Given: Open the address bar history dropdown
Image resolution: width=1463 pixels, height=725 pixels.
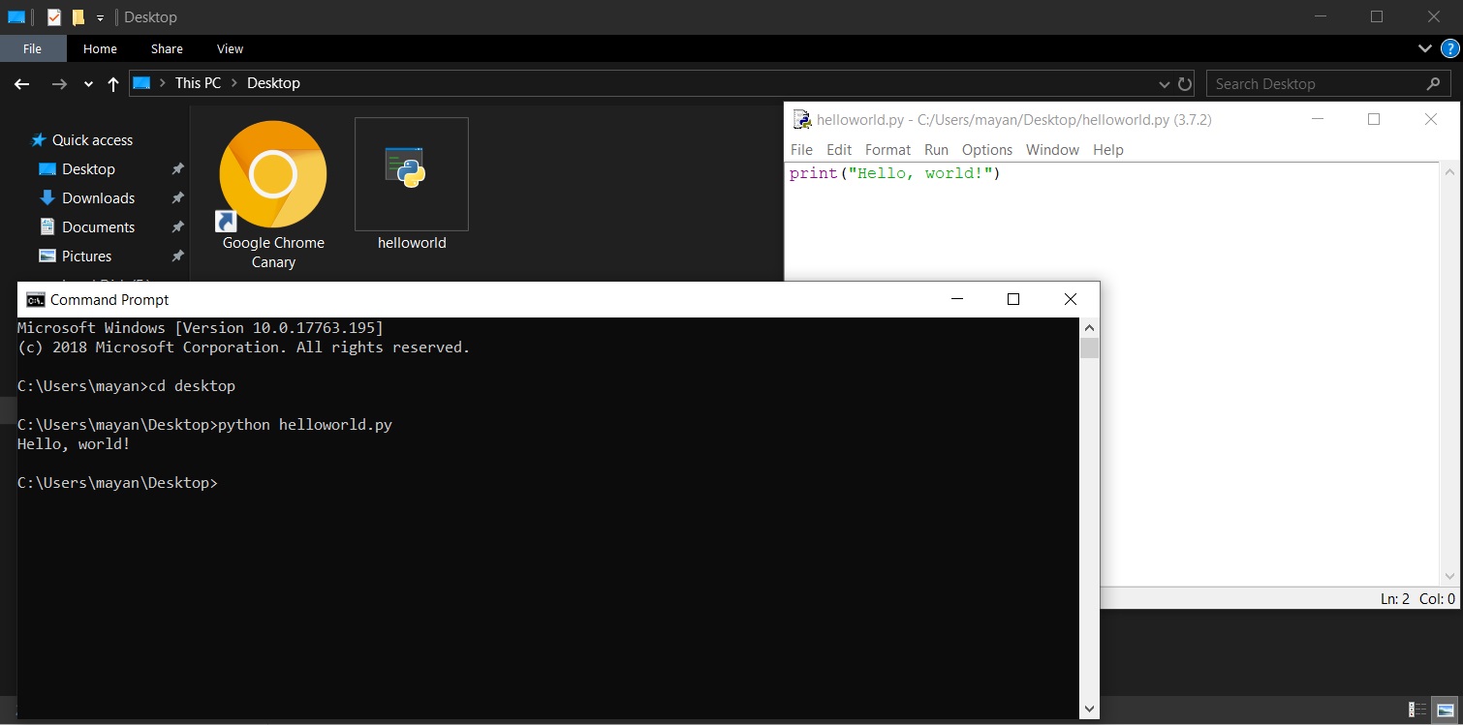Looking at the screenshot, I should coord(1164,83).
